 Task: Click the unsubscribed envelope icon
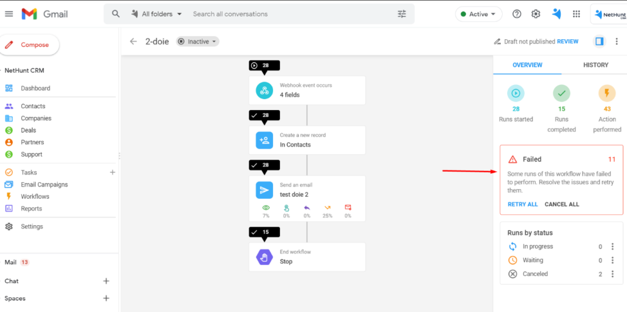348,208
